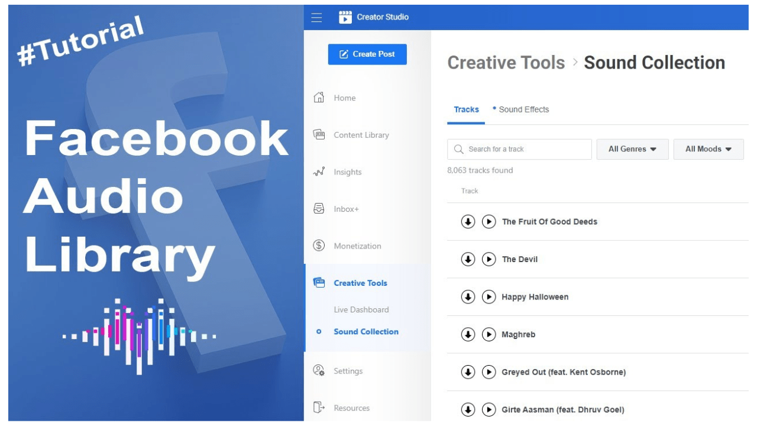Open Settings menu item
Screen dimensions: 757x426
[x=348, y=371]
